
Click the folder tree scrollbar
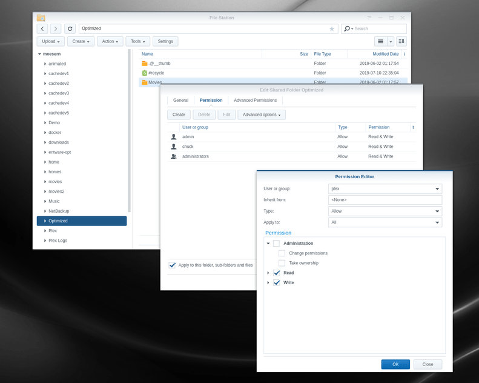pos(129,131)
